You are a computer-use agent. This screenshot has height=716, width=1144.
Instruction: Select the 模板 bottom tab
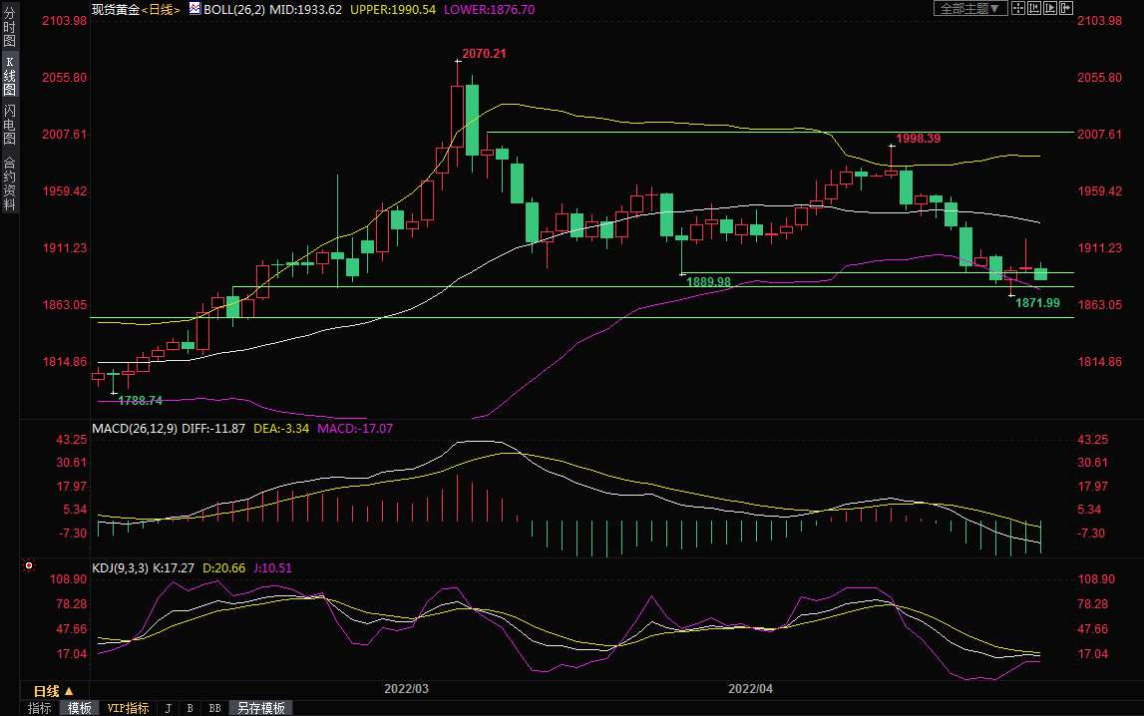tap(80, 708)
